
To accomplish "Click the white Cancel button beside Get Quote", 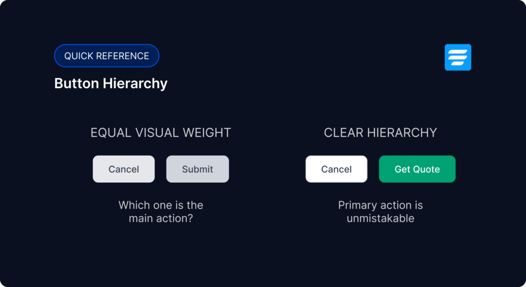I will [x=336, y=169].
